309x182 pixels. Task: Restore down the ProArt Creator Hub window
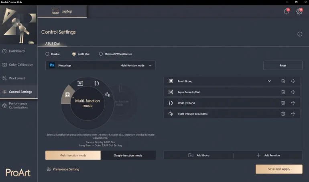pos(296,2)
